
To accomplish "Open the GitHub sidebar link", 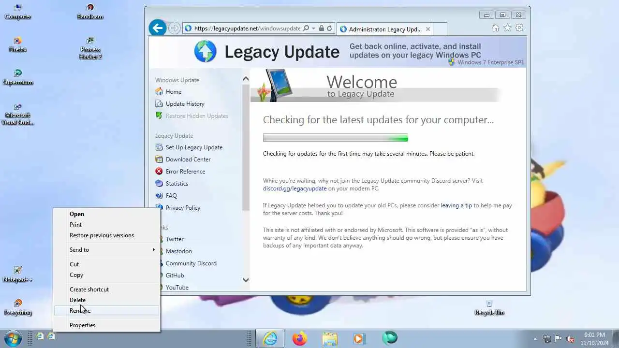I will point(175,275).
